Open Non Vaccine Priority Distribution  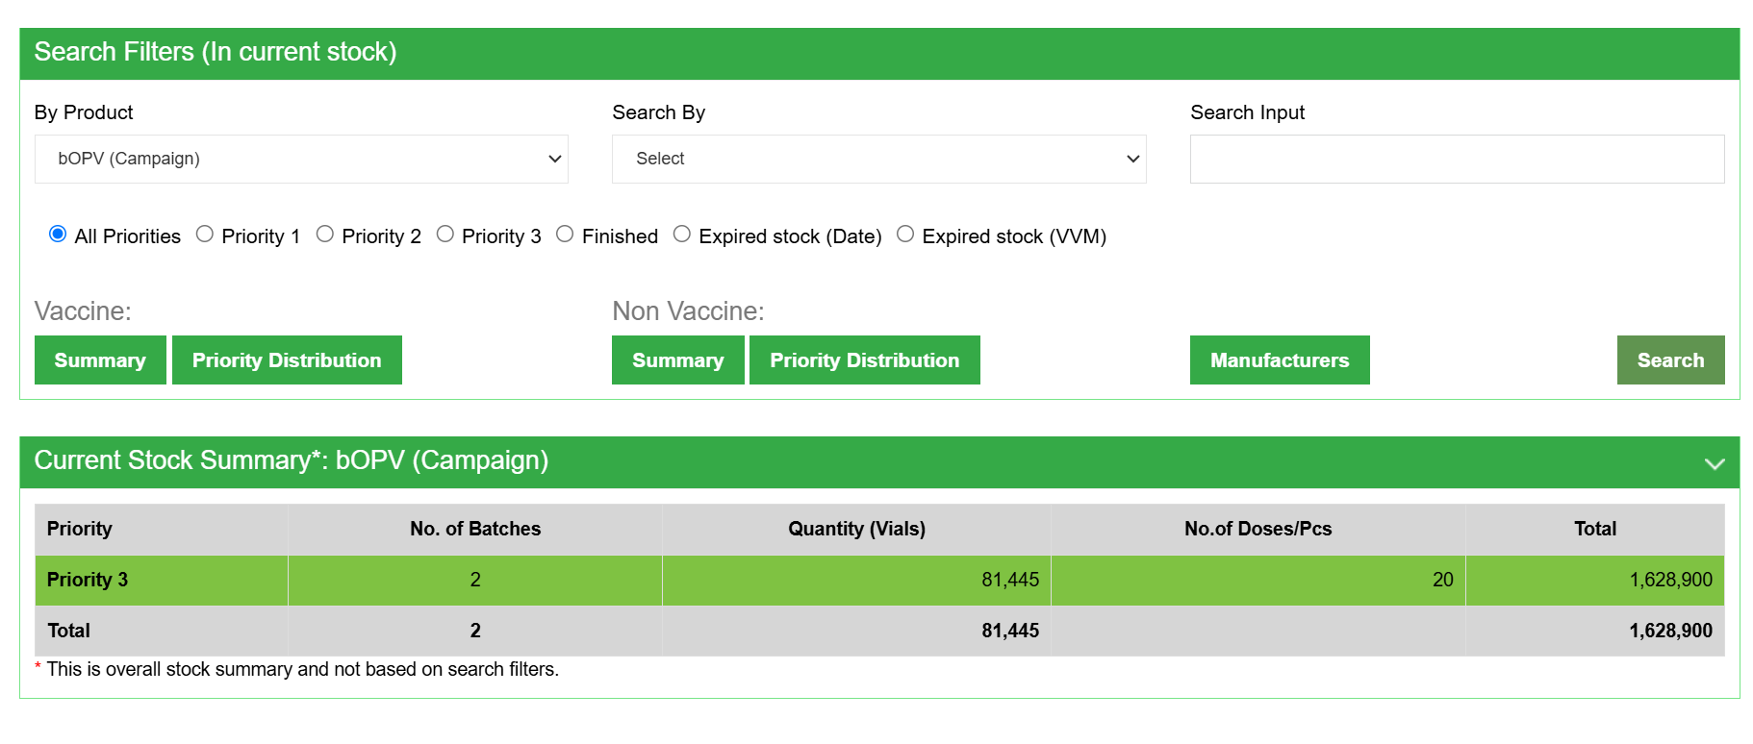pos(864,360)
